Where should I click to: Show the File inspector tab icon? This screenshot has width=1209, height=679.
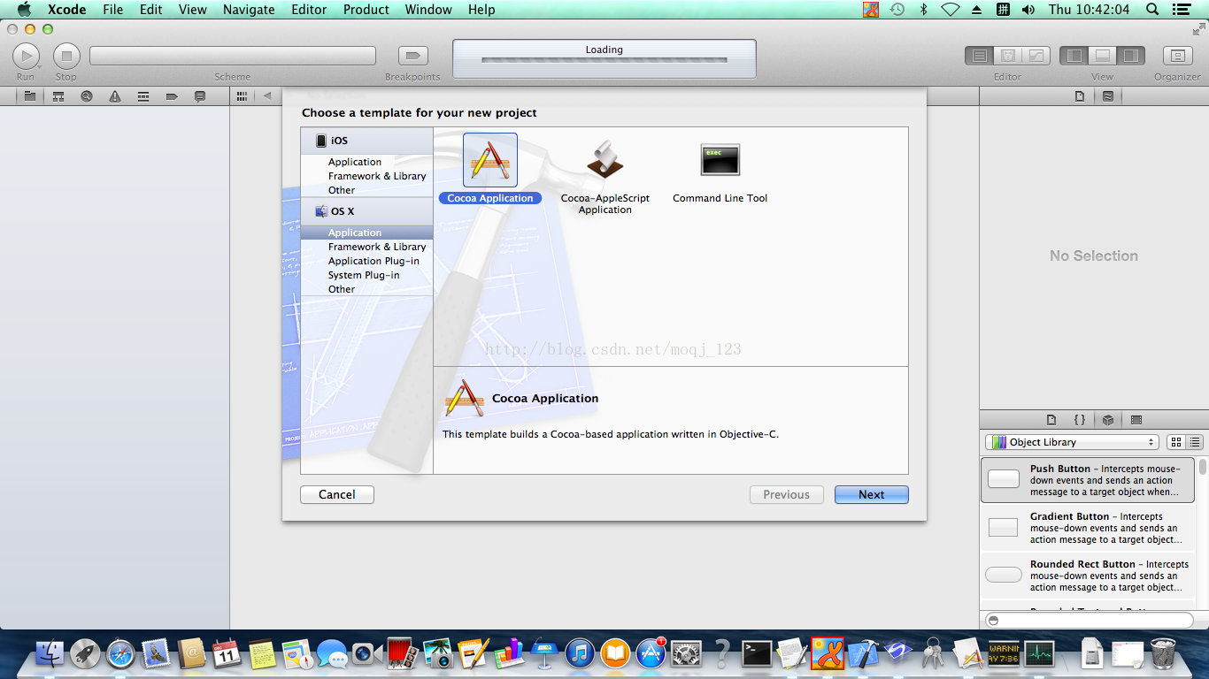tap(1080, 96)
